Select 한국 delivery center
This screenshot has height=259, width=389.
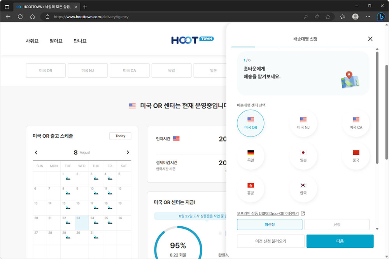pos(303,189)
